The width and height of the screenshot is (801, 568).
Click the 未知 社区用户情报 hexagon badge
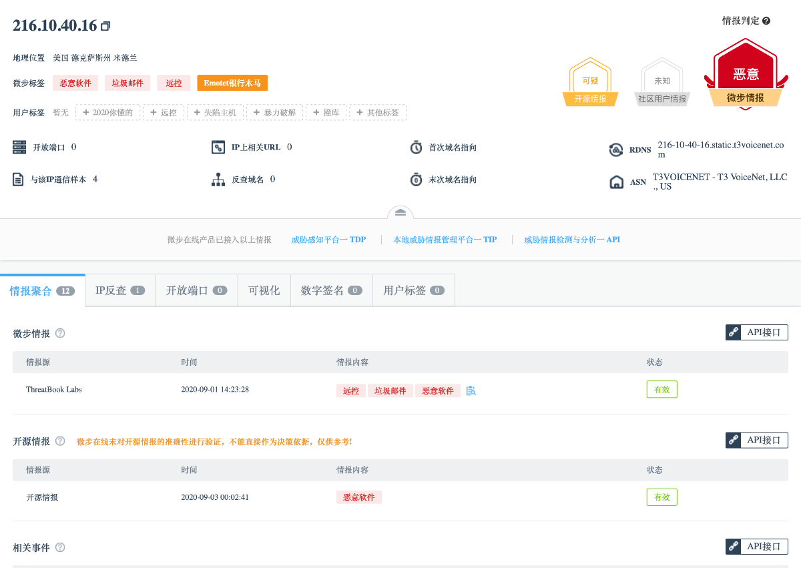(x=662, y=83)
